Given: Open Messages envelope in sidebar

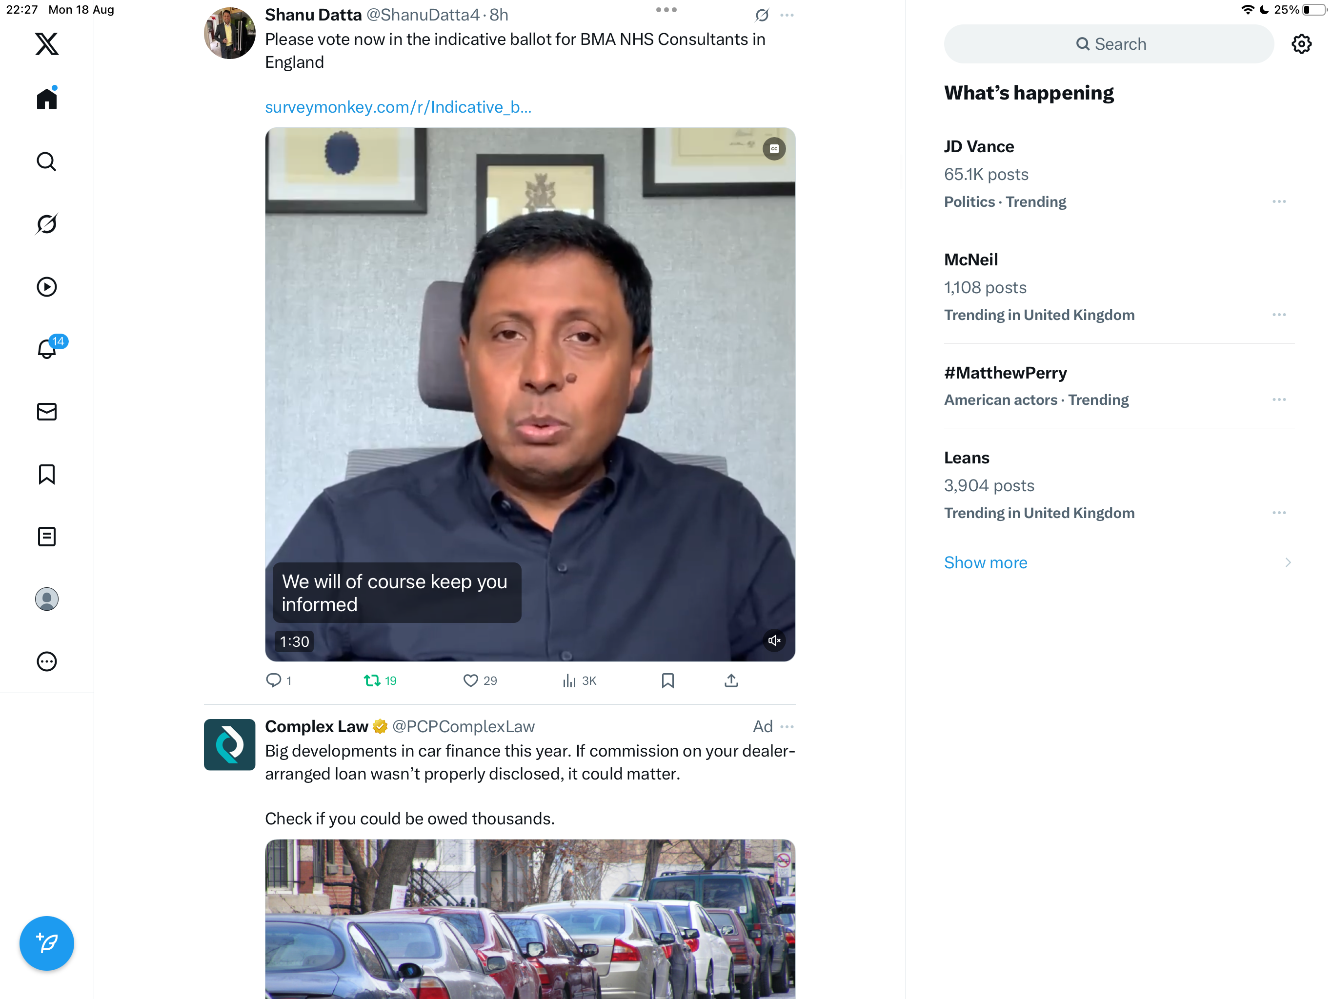Looking at the screenshot, I should [46, 412].
